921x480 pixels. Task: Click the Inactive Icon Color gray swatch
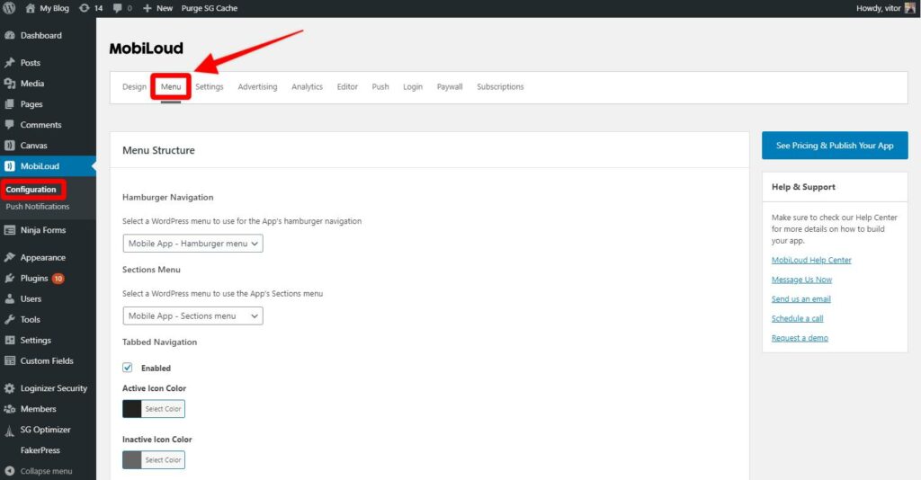(132, 460)
